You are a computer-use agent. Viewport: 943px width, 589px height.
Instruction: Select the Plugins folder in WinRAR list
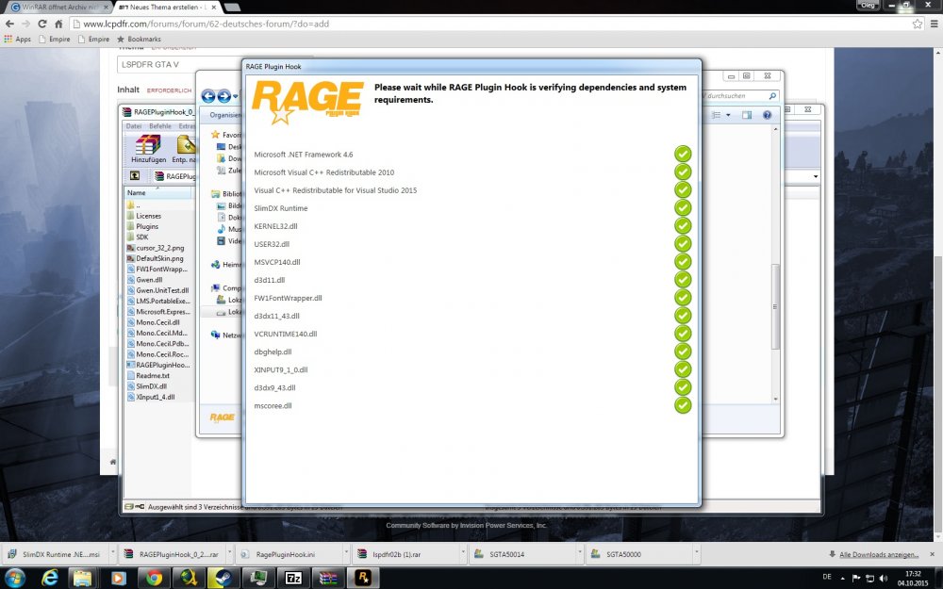tap(147, 226)
